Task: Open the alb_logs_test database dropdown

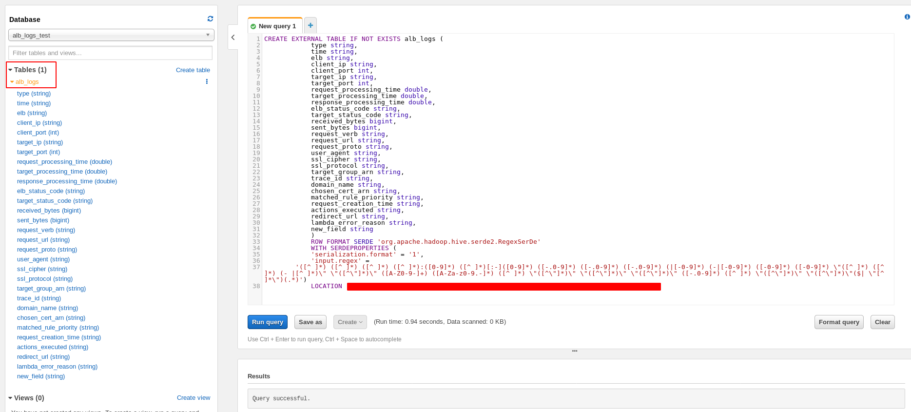Action: tap(111, 35)
